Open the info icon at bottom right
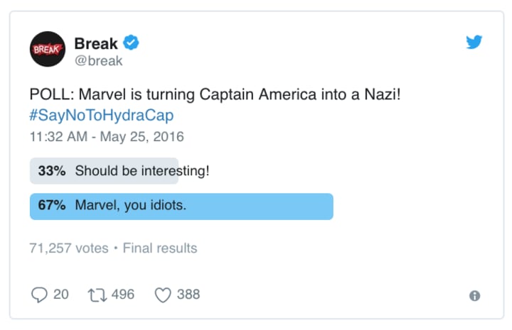The height and width of the screenshot is (330, 512). [x=474, y=295]
